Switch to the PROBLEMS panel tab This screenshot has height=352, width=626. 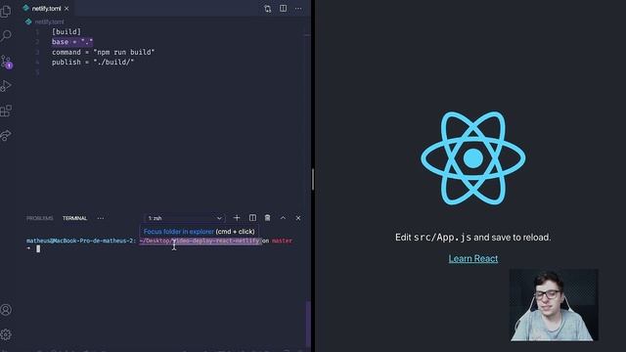(39, 218)
